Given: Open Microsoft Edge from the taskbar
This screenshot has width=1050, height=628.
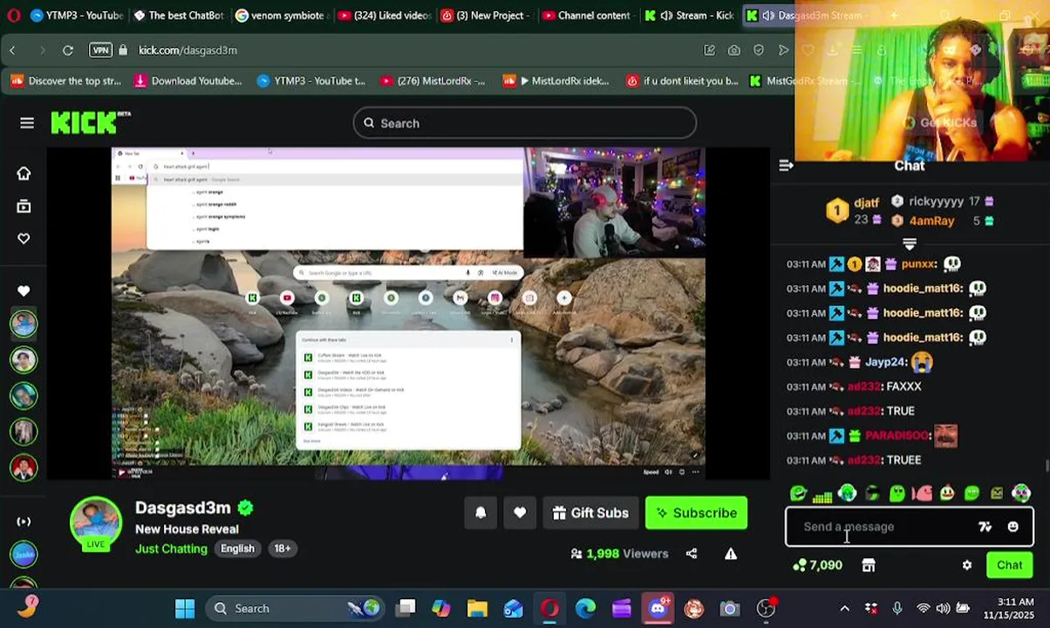Looking at the screenshot, I should click(585, 609).
